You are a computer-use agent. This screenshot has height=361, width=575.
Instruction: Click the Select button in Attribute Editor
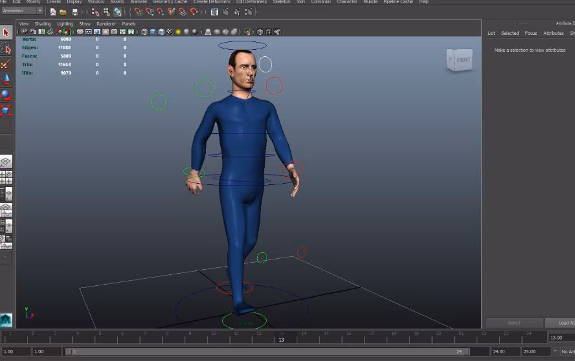tap(514, 323)
